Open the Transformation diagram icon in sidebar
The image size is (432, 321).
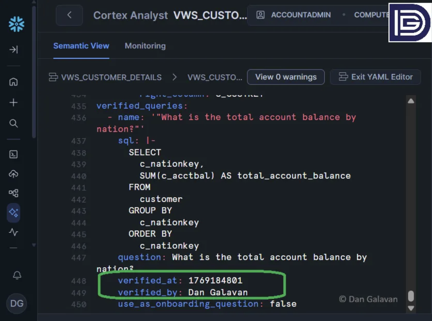pyautogui.click(x=14, y=193)
